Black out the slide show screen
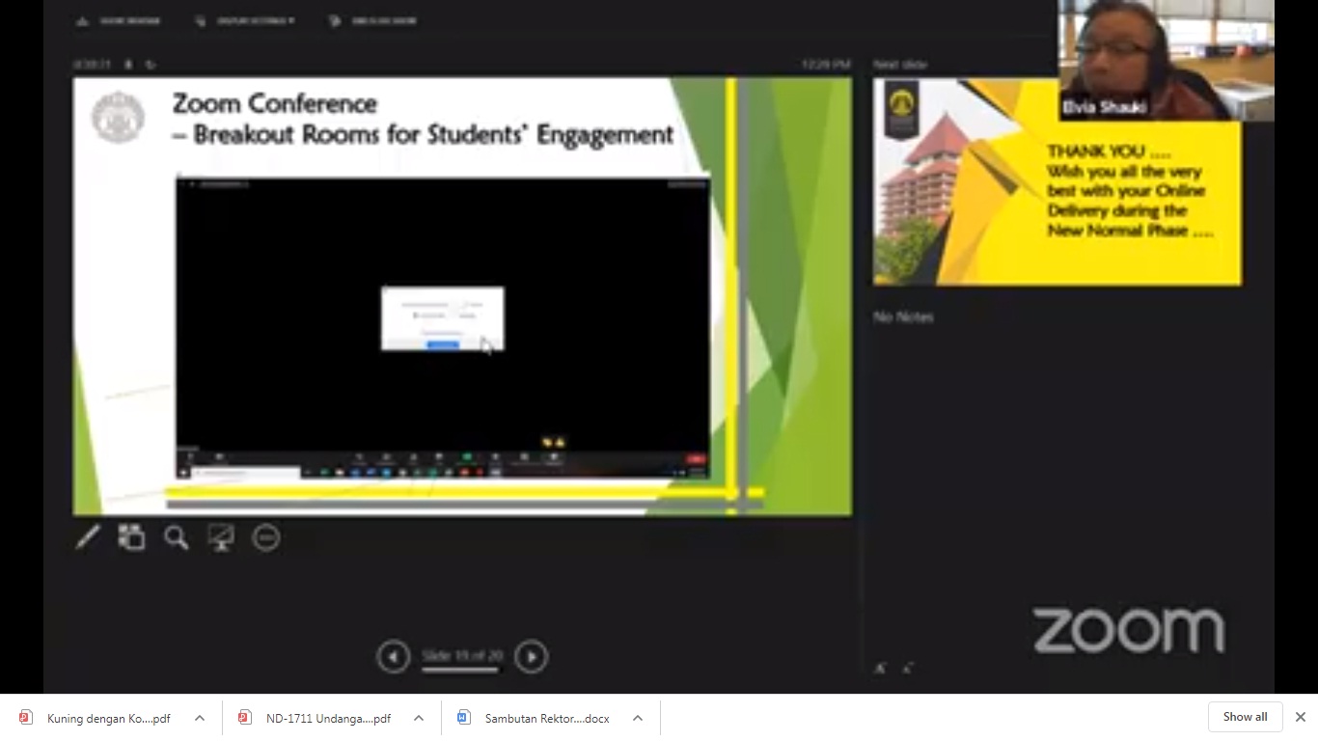Screen dimensions: 1318x741 pos(221,537)
